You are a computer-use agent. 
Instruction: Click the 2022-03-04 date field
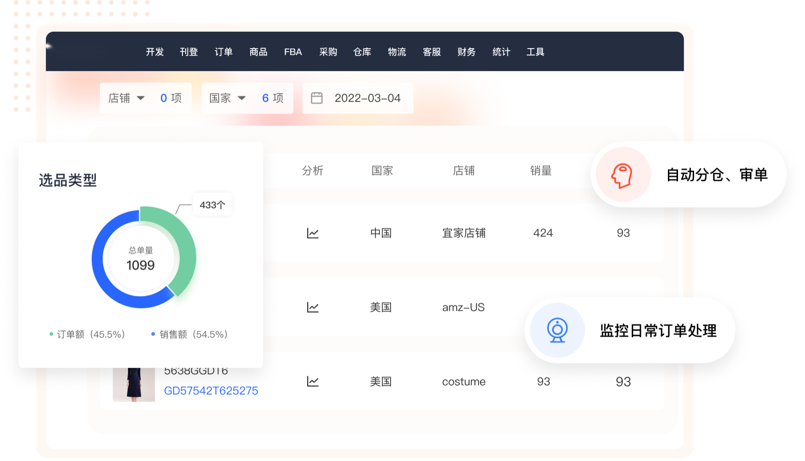click(x=368, y=98)
